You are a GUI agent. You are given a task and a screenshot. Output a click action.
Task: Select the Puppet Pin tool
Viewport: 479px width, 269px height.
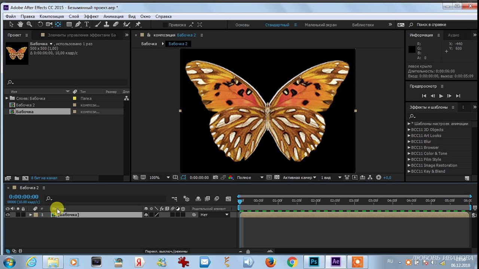pyautogui.click(x=138, y=24)
